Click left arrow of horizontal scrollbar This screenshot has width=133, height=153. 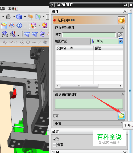tap(58, 86)
